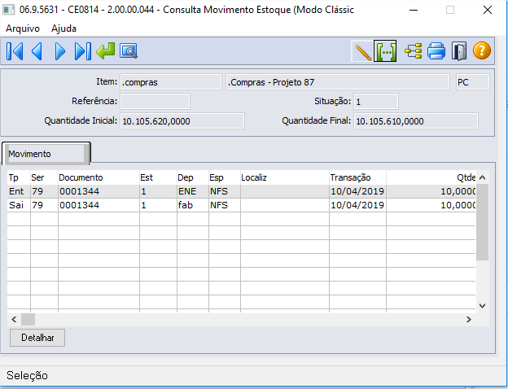Click NFS cell in the Sai row
Screen dimensions: 508x389
coord(225,205)
